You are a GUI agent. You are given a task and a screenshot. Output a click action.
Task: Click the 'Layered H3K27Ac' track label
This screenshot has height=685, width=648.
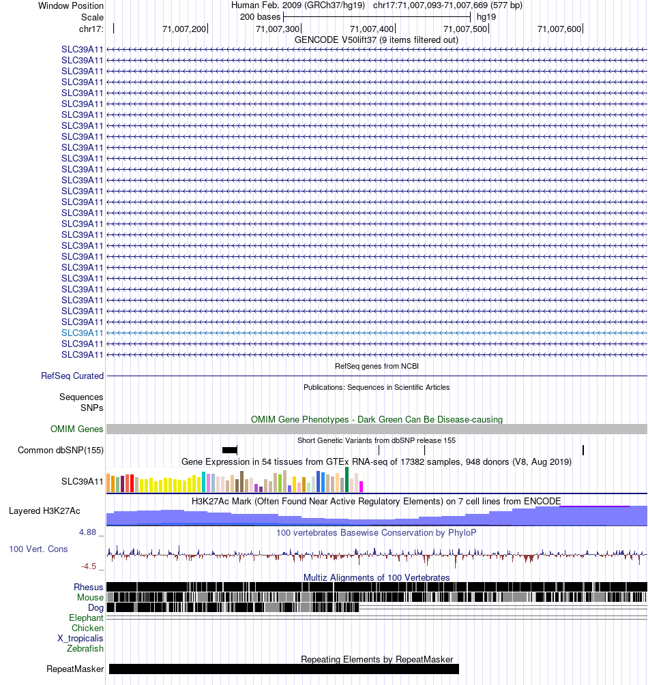click(44, 511)
